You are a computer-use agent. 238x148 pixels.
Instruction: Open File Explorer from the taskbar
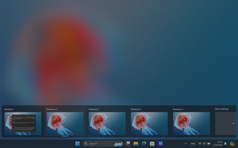(x=136, y=144)
